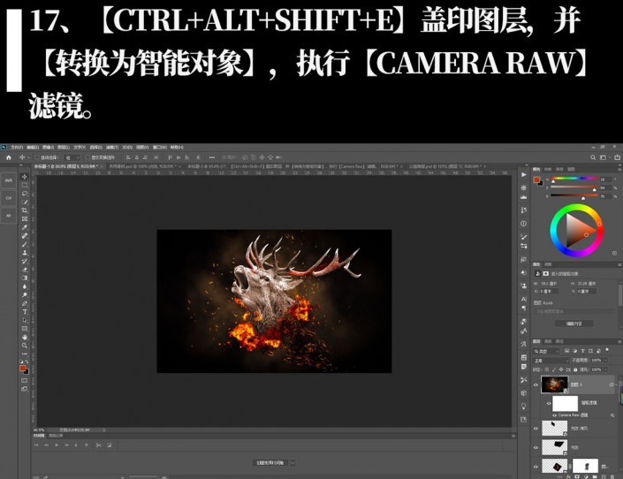Open the Fill value dropdown
Screen dimensions: 623x479
point(606,369)
